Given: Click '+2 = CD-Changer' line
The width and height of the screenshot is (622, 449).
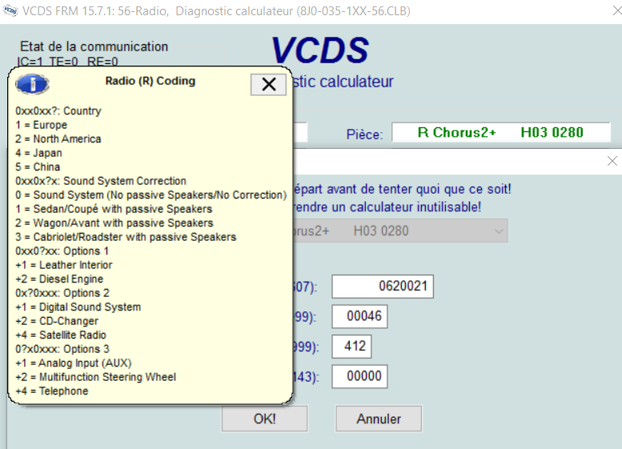Looking at the screenshot, I should click(x=57, y=321).
